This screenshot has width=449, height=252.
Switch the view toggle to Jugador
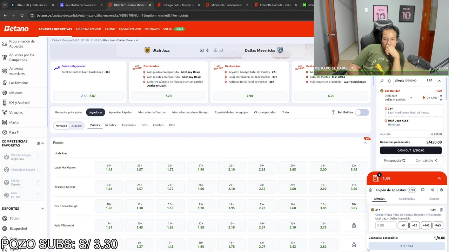76,126
